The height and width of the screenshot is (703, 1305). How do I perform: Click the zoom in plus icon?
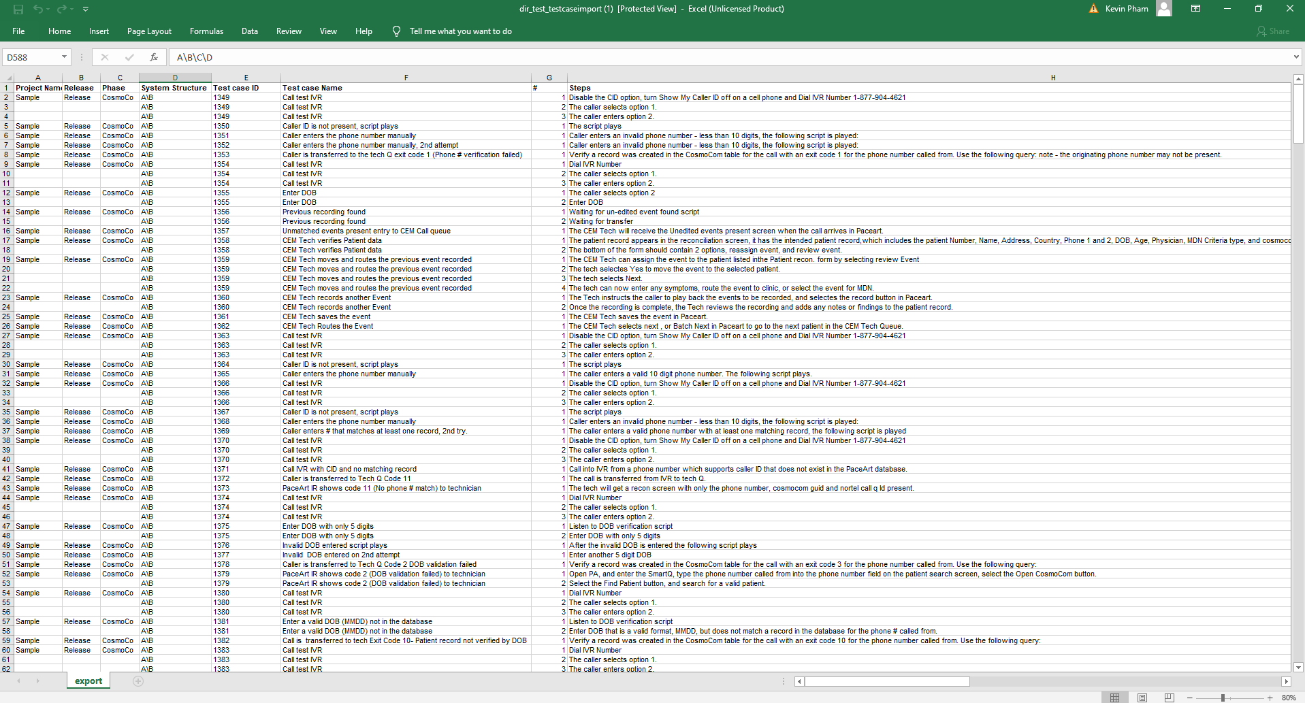pyautogui.click(x=1270, y=698)
